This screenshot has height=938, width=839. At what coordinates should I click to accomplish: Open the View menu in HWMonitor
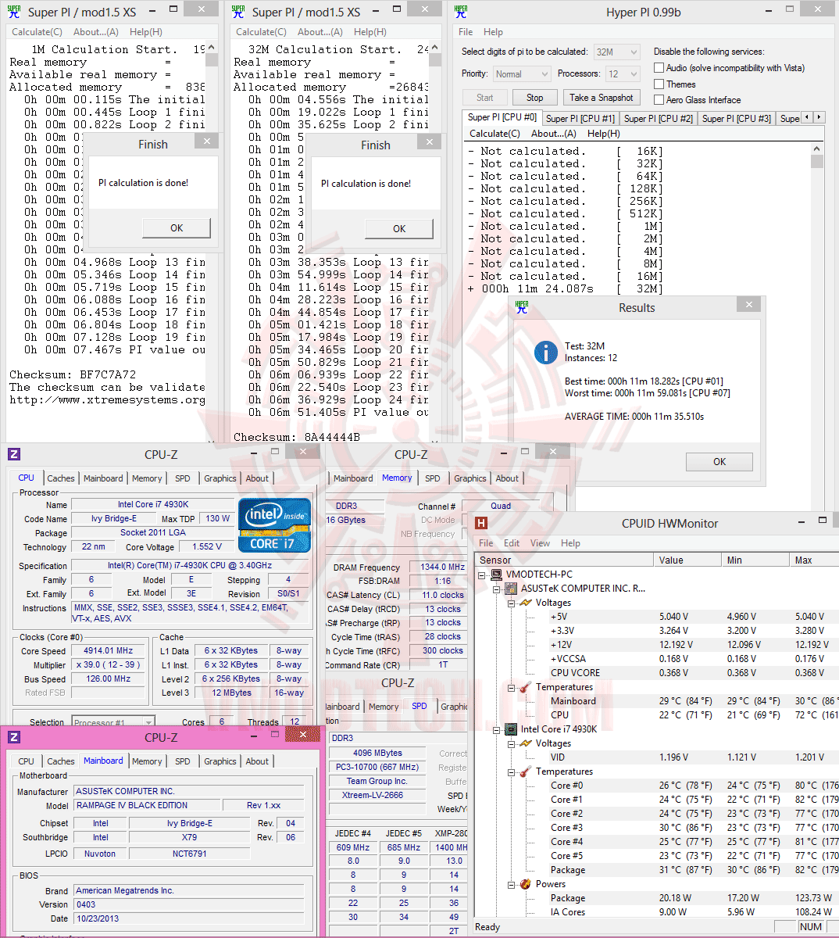click(540, 543)
